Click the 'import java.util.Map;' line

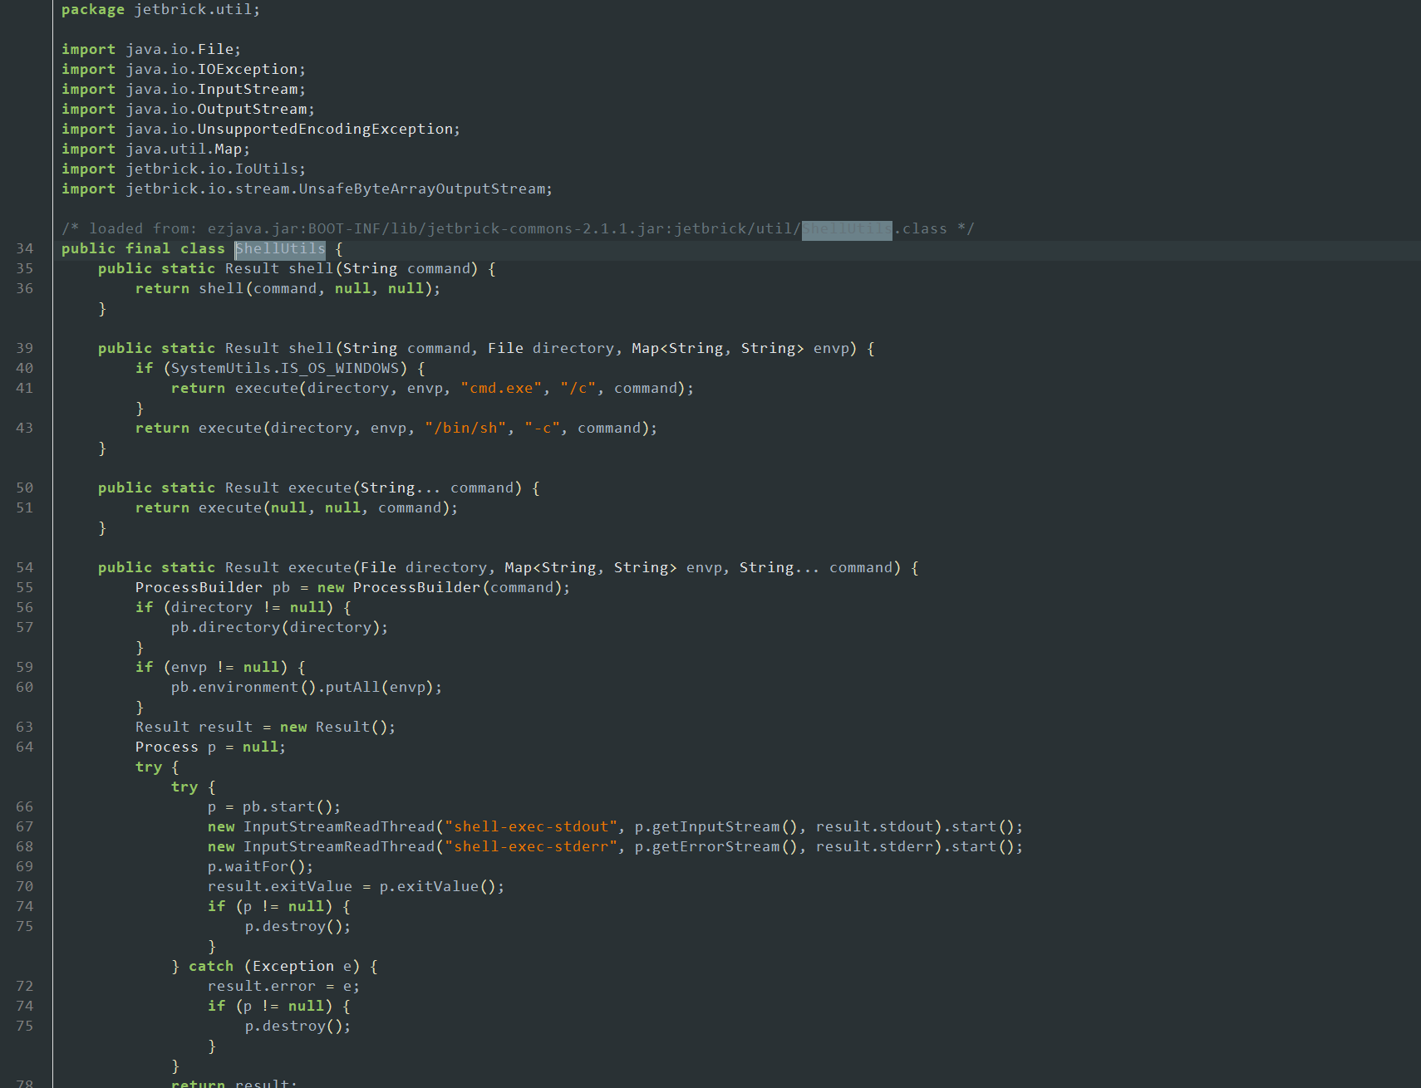[x=155, y=149]
